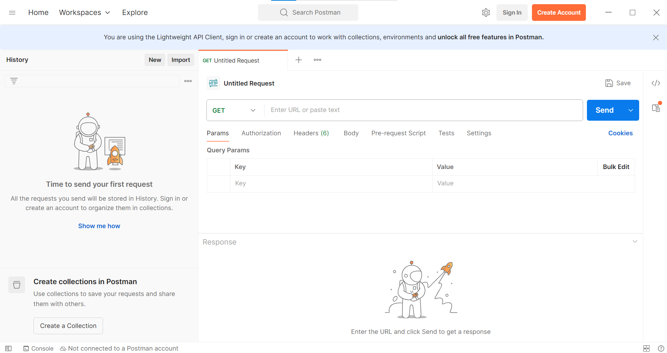Select the GET Untitled Request tab
Screen dimensions: 667x353
(x=243, y=61)
